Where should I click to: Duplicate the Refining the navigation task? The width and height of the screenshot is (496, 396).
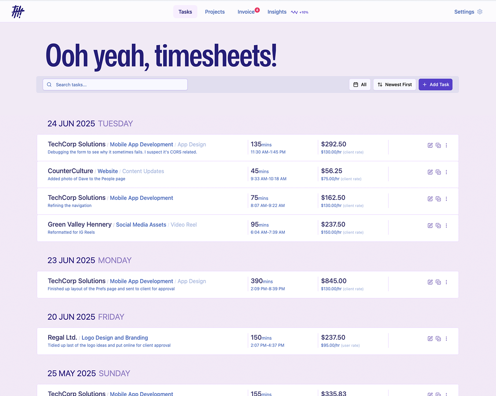point(438,199)
